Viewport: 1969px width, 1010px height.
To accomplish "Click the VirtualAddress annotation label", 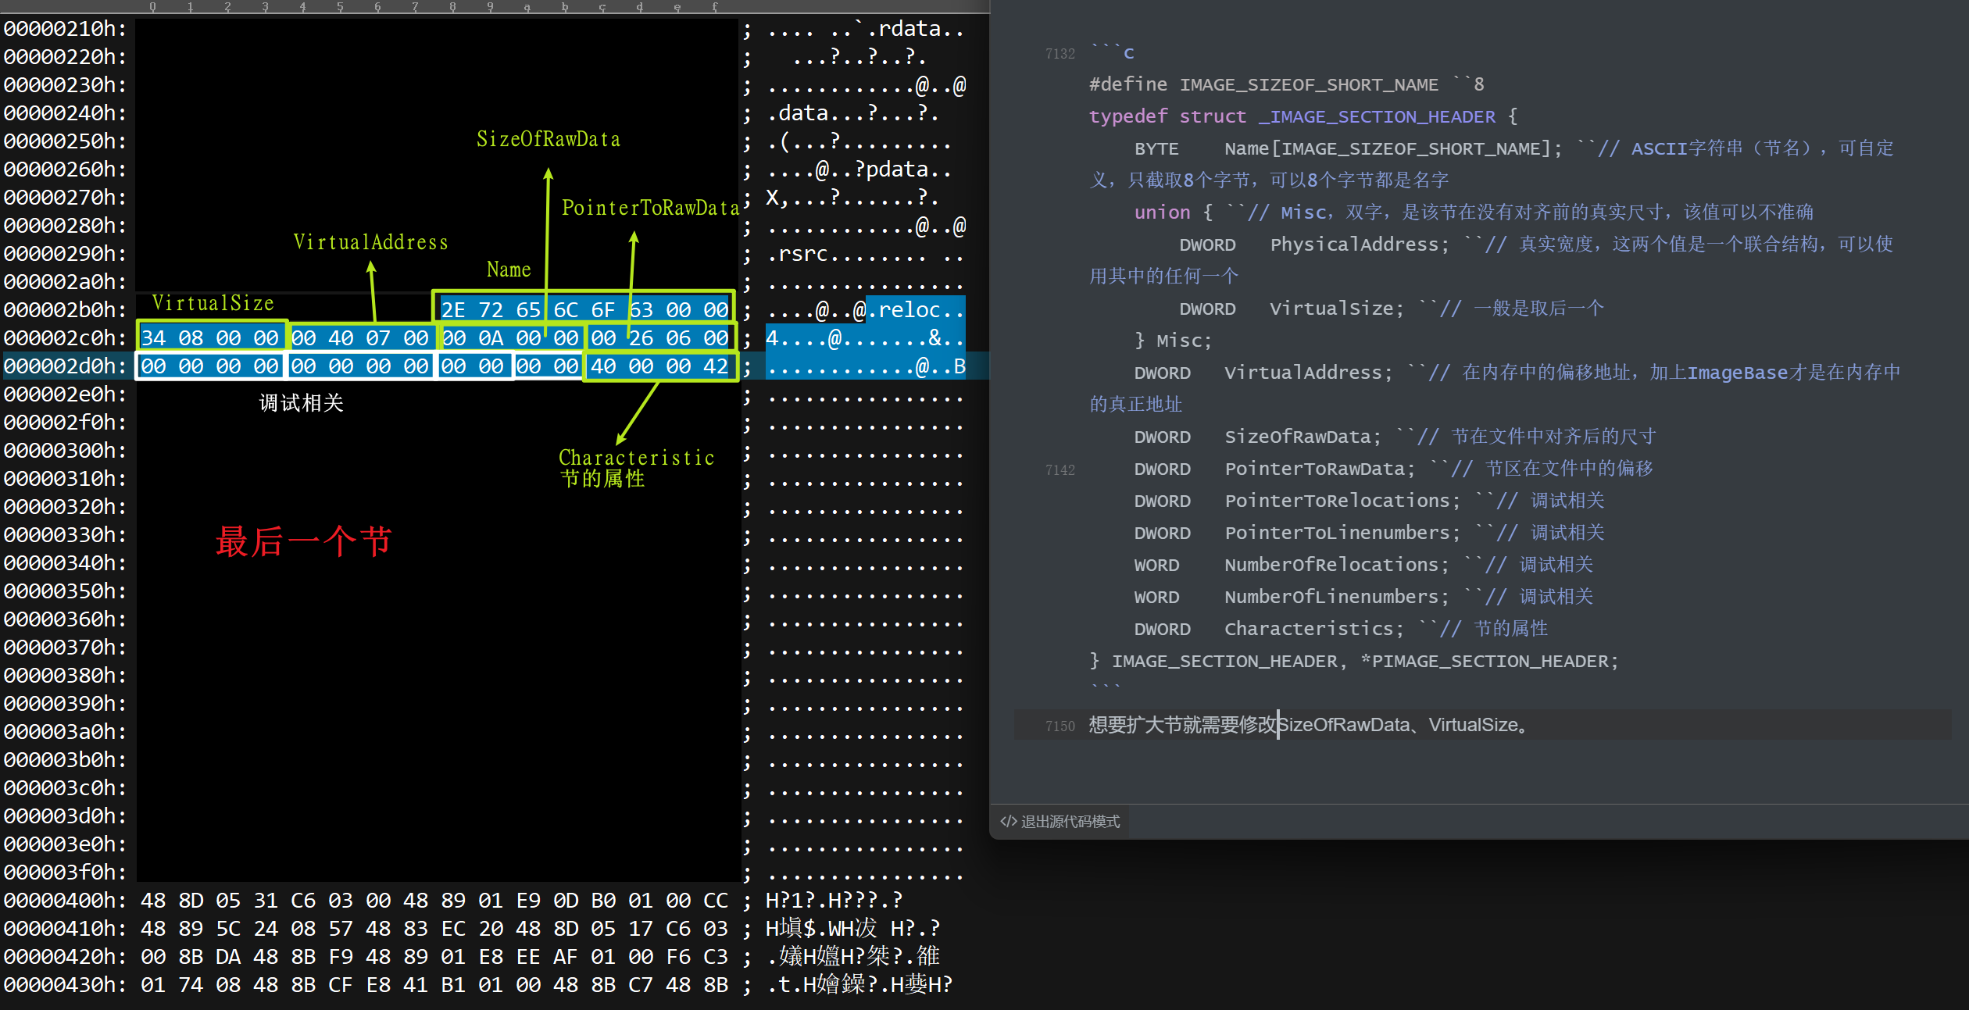I will point(370,243).
